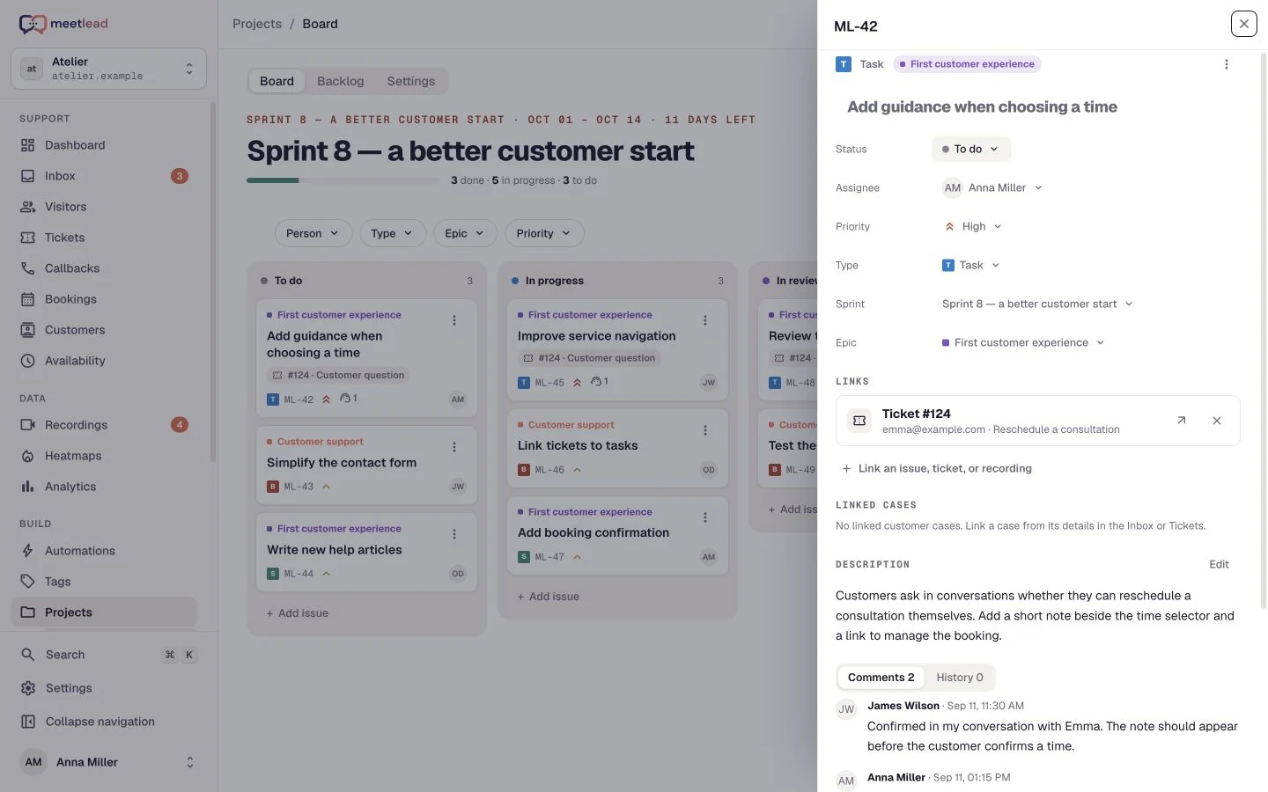1268x792 pixels.
Task: Go to Inbox in the sidebar
Action: 104,176
